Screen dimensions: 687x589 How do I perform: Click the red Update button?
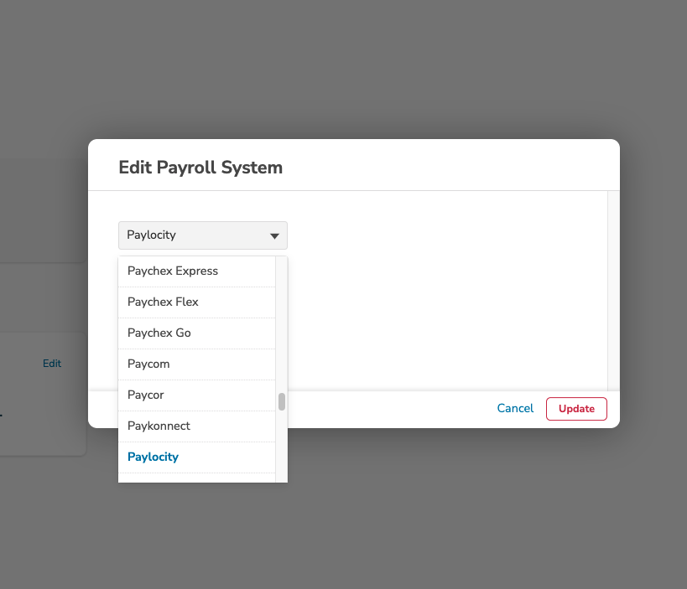[576, 409]
